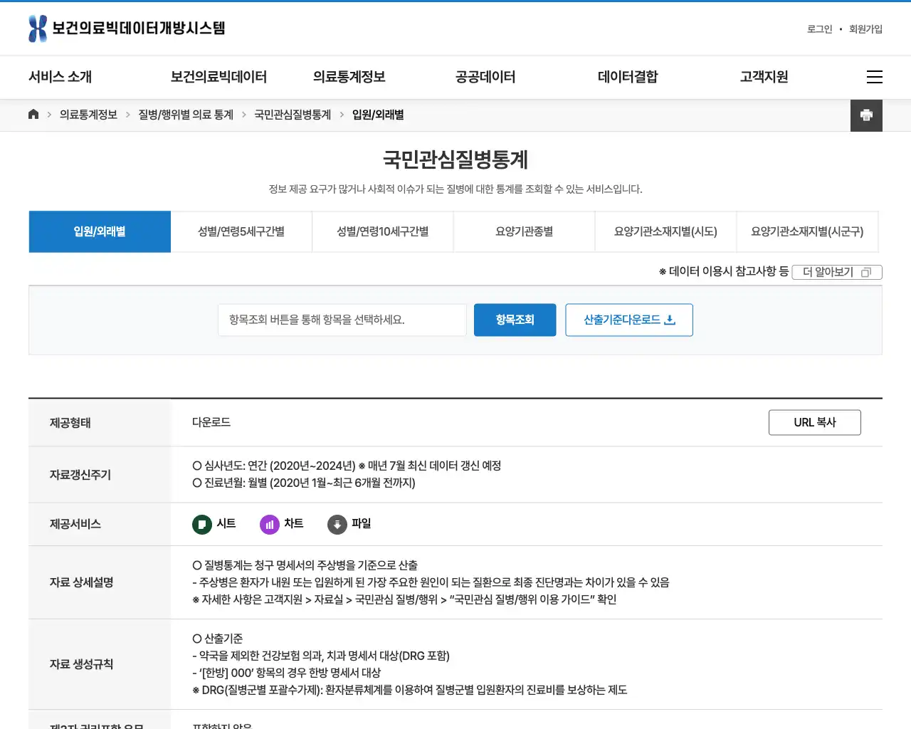This screenshot has height=729, width=911.
Task: Click 입원/외래별 breadcrumb item
Action: pyautogui.click(x=378, y=115)
